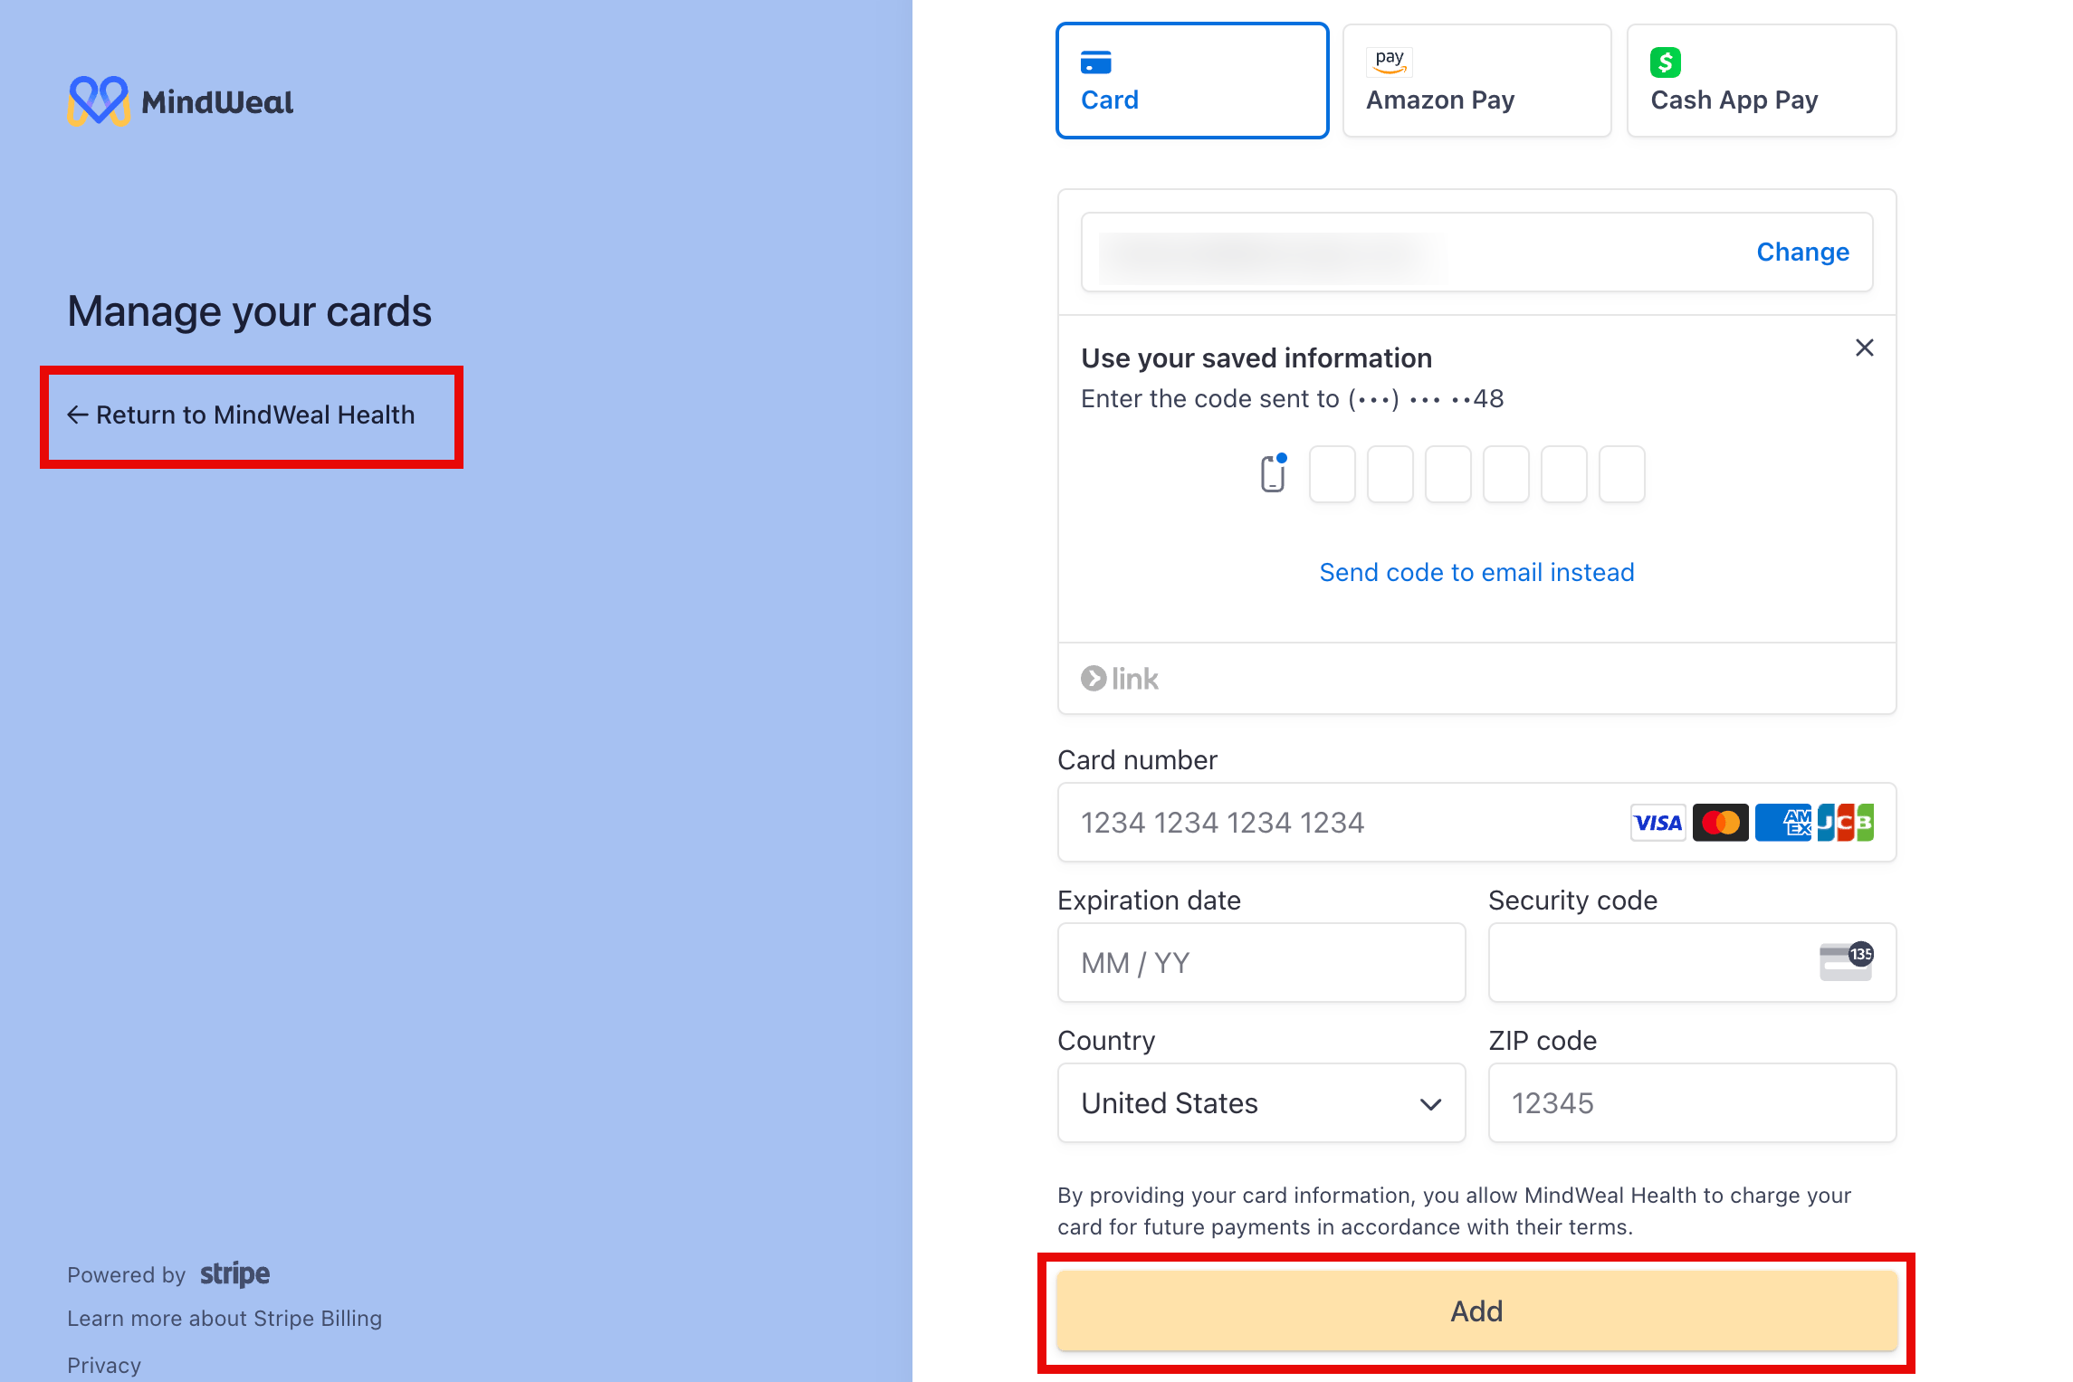Click the MindWeal heart logo
This screenshot has height=1382, width=2073.
point(98,100)
